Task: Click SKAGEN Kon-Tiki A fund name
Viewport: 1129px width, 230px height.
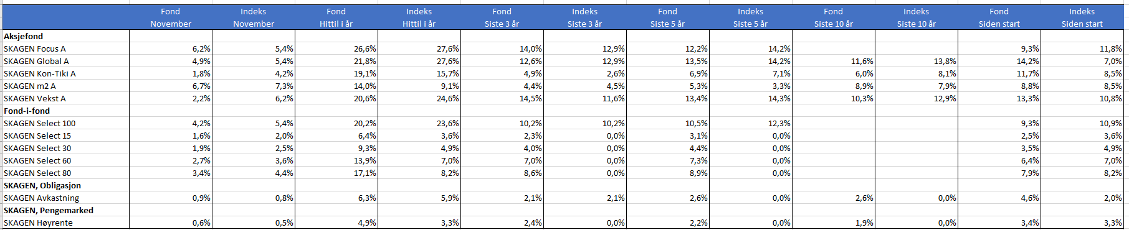Action: tap(40, 73)
